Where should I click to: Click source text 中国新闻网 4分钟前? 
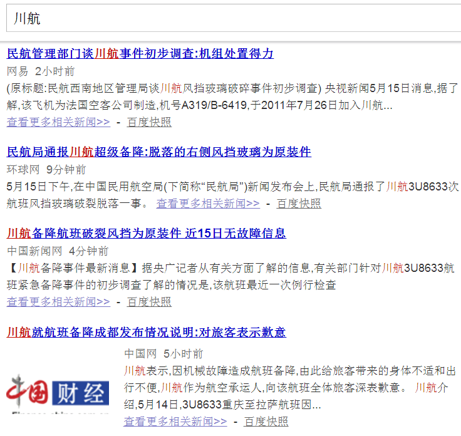58,251
